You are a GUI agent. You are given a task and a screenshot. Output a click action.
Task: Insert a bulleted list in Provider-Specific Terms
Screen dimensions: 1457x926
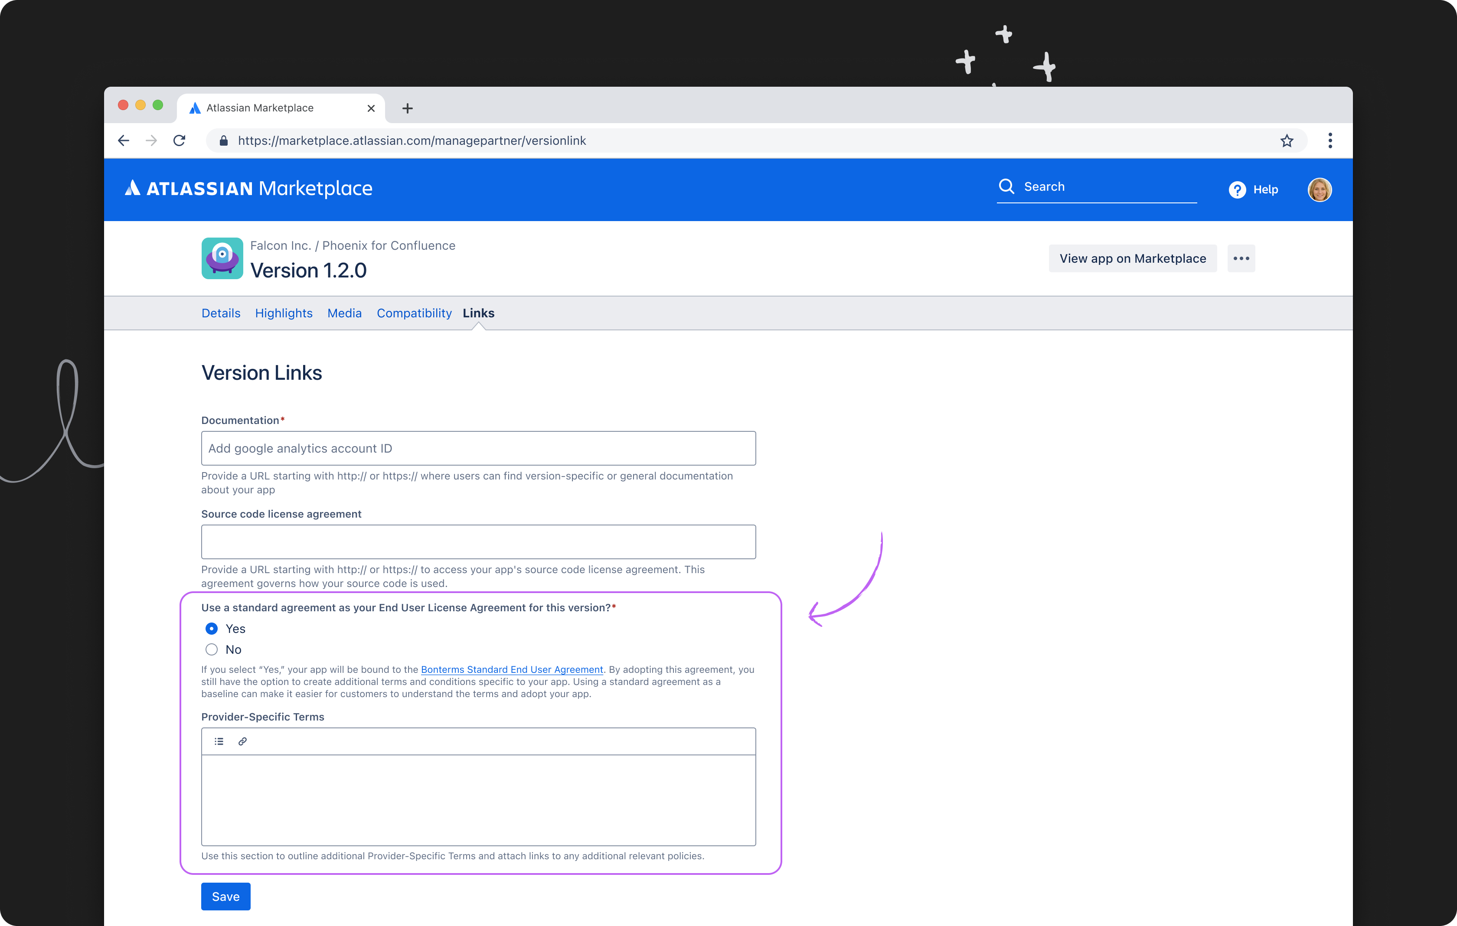(219, 741)
